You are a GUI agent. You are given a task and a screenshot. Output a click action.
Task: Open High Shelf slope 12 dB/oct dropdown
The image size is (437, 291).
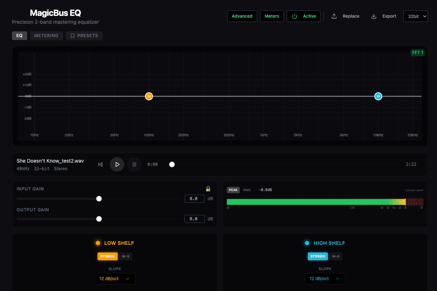point(325,279)
